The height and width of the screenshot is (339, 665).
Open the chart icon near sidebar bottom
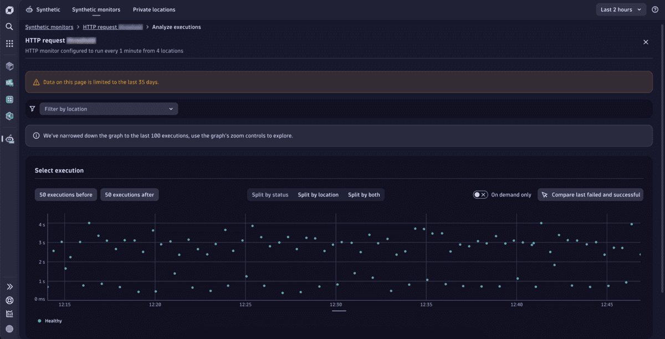(x=9, y=313)
